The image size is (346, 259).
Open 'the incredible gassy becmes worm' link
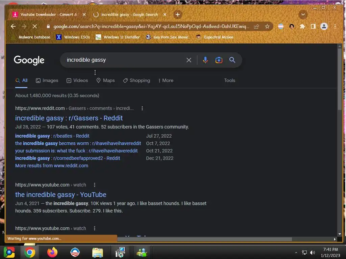point(78,143)
